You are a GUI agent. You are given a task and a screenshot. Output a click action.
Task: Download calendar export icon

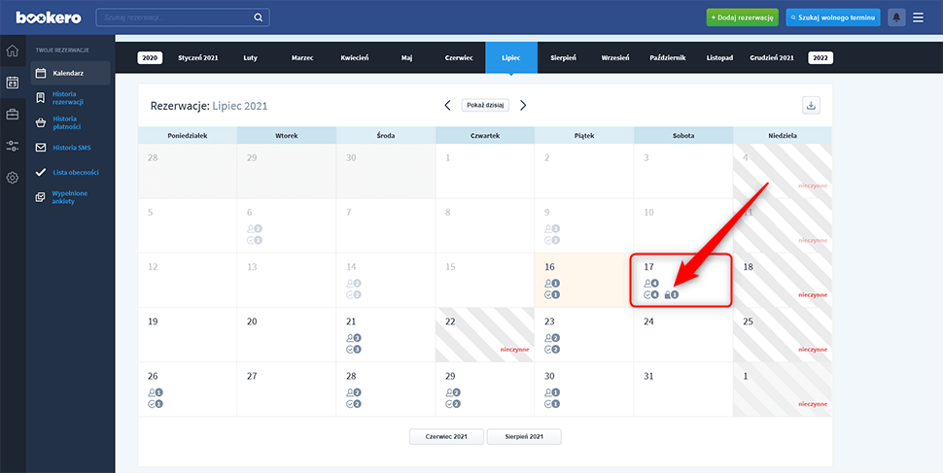pos(811,105)
